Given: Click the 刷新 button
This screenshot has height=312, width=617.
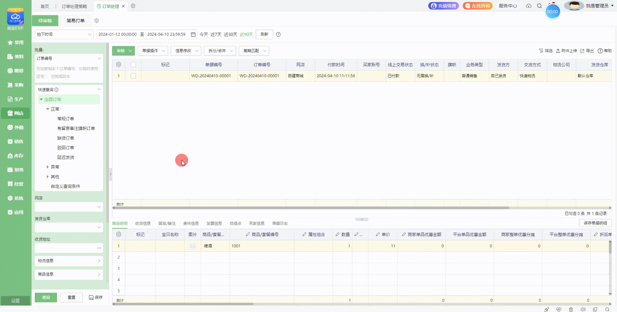Looking at the screenshot, I should click(x=264, y=34).
